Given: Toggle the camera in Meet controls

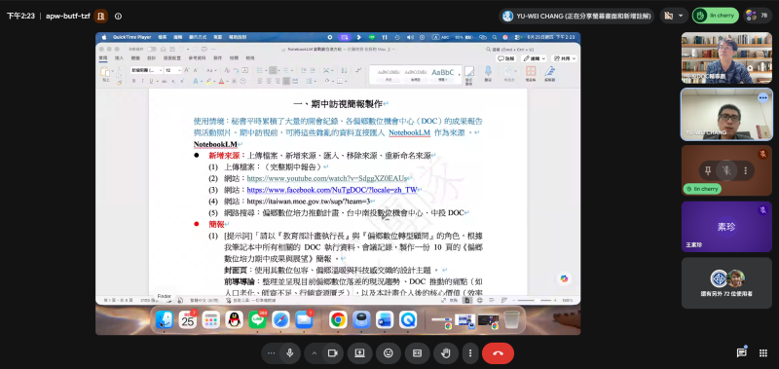Looking at the screenshot, I should [x=332, y=353].
